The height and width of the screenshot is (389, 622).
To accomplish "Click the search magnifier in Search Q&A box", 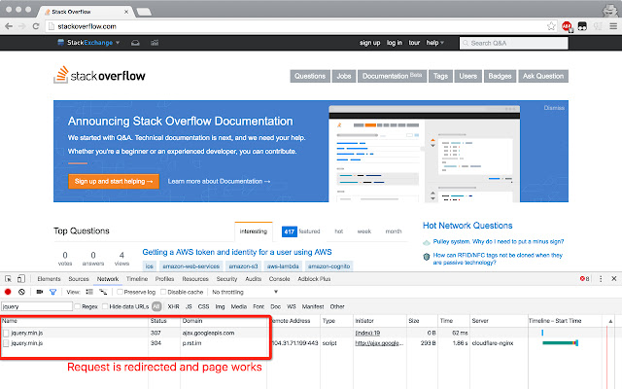I will 466,43.
